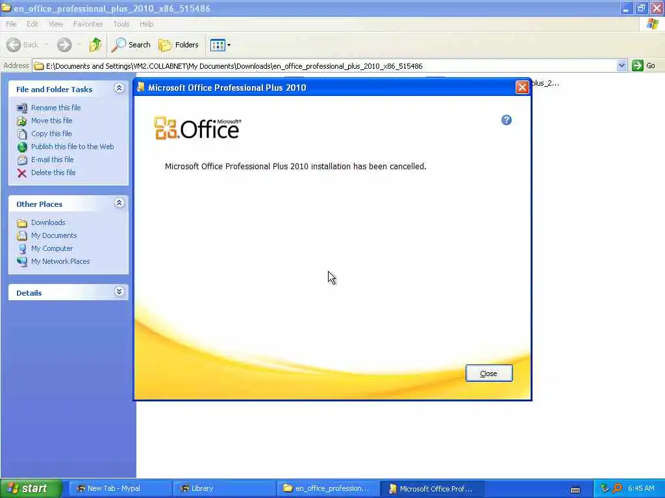This screenshot has width=665, height=498.
Task: Click the Forward navigation arrow
Action: pyautogui.click(x=64, y=45)
